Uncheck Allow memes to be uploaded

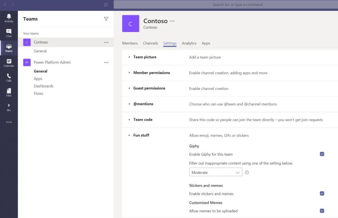click(x=322, y=211)
